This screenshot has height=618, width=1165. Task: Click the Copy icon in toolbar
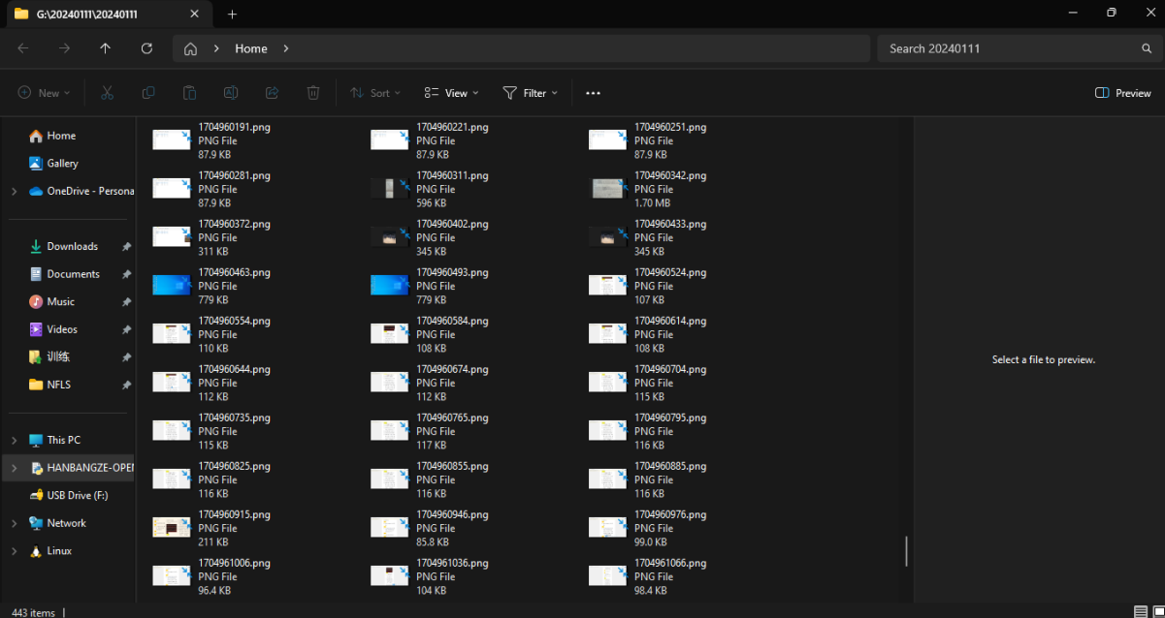click(x=148, y=93)
